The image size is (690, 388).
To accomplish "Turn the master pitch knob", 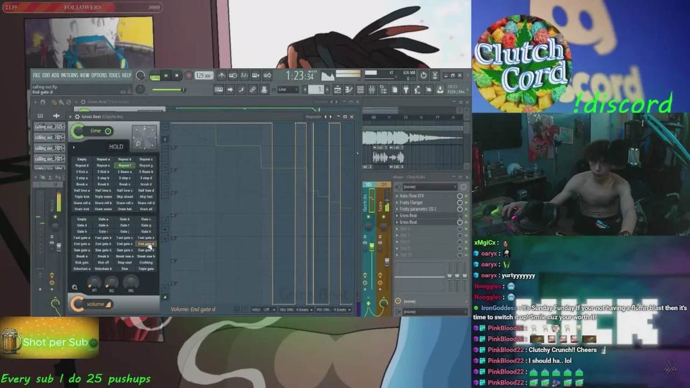I will [x=140, y=89].
